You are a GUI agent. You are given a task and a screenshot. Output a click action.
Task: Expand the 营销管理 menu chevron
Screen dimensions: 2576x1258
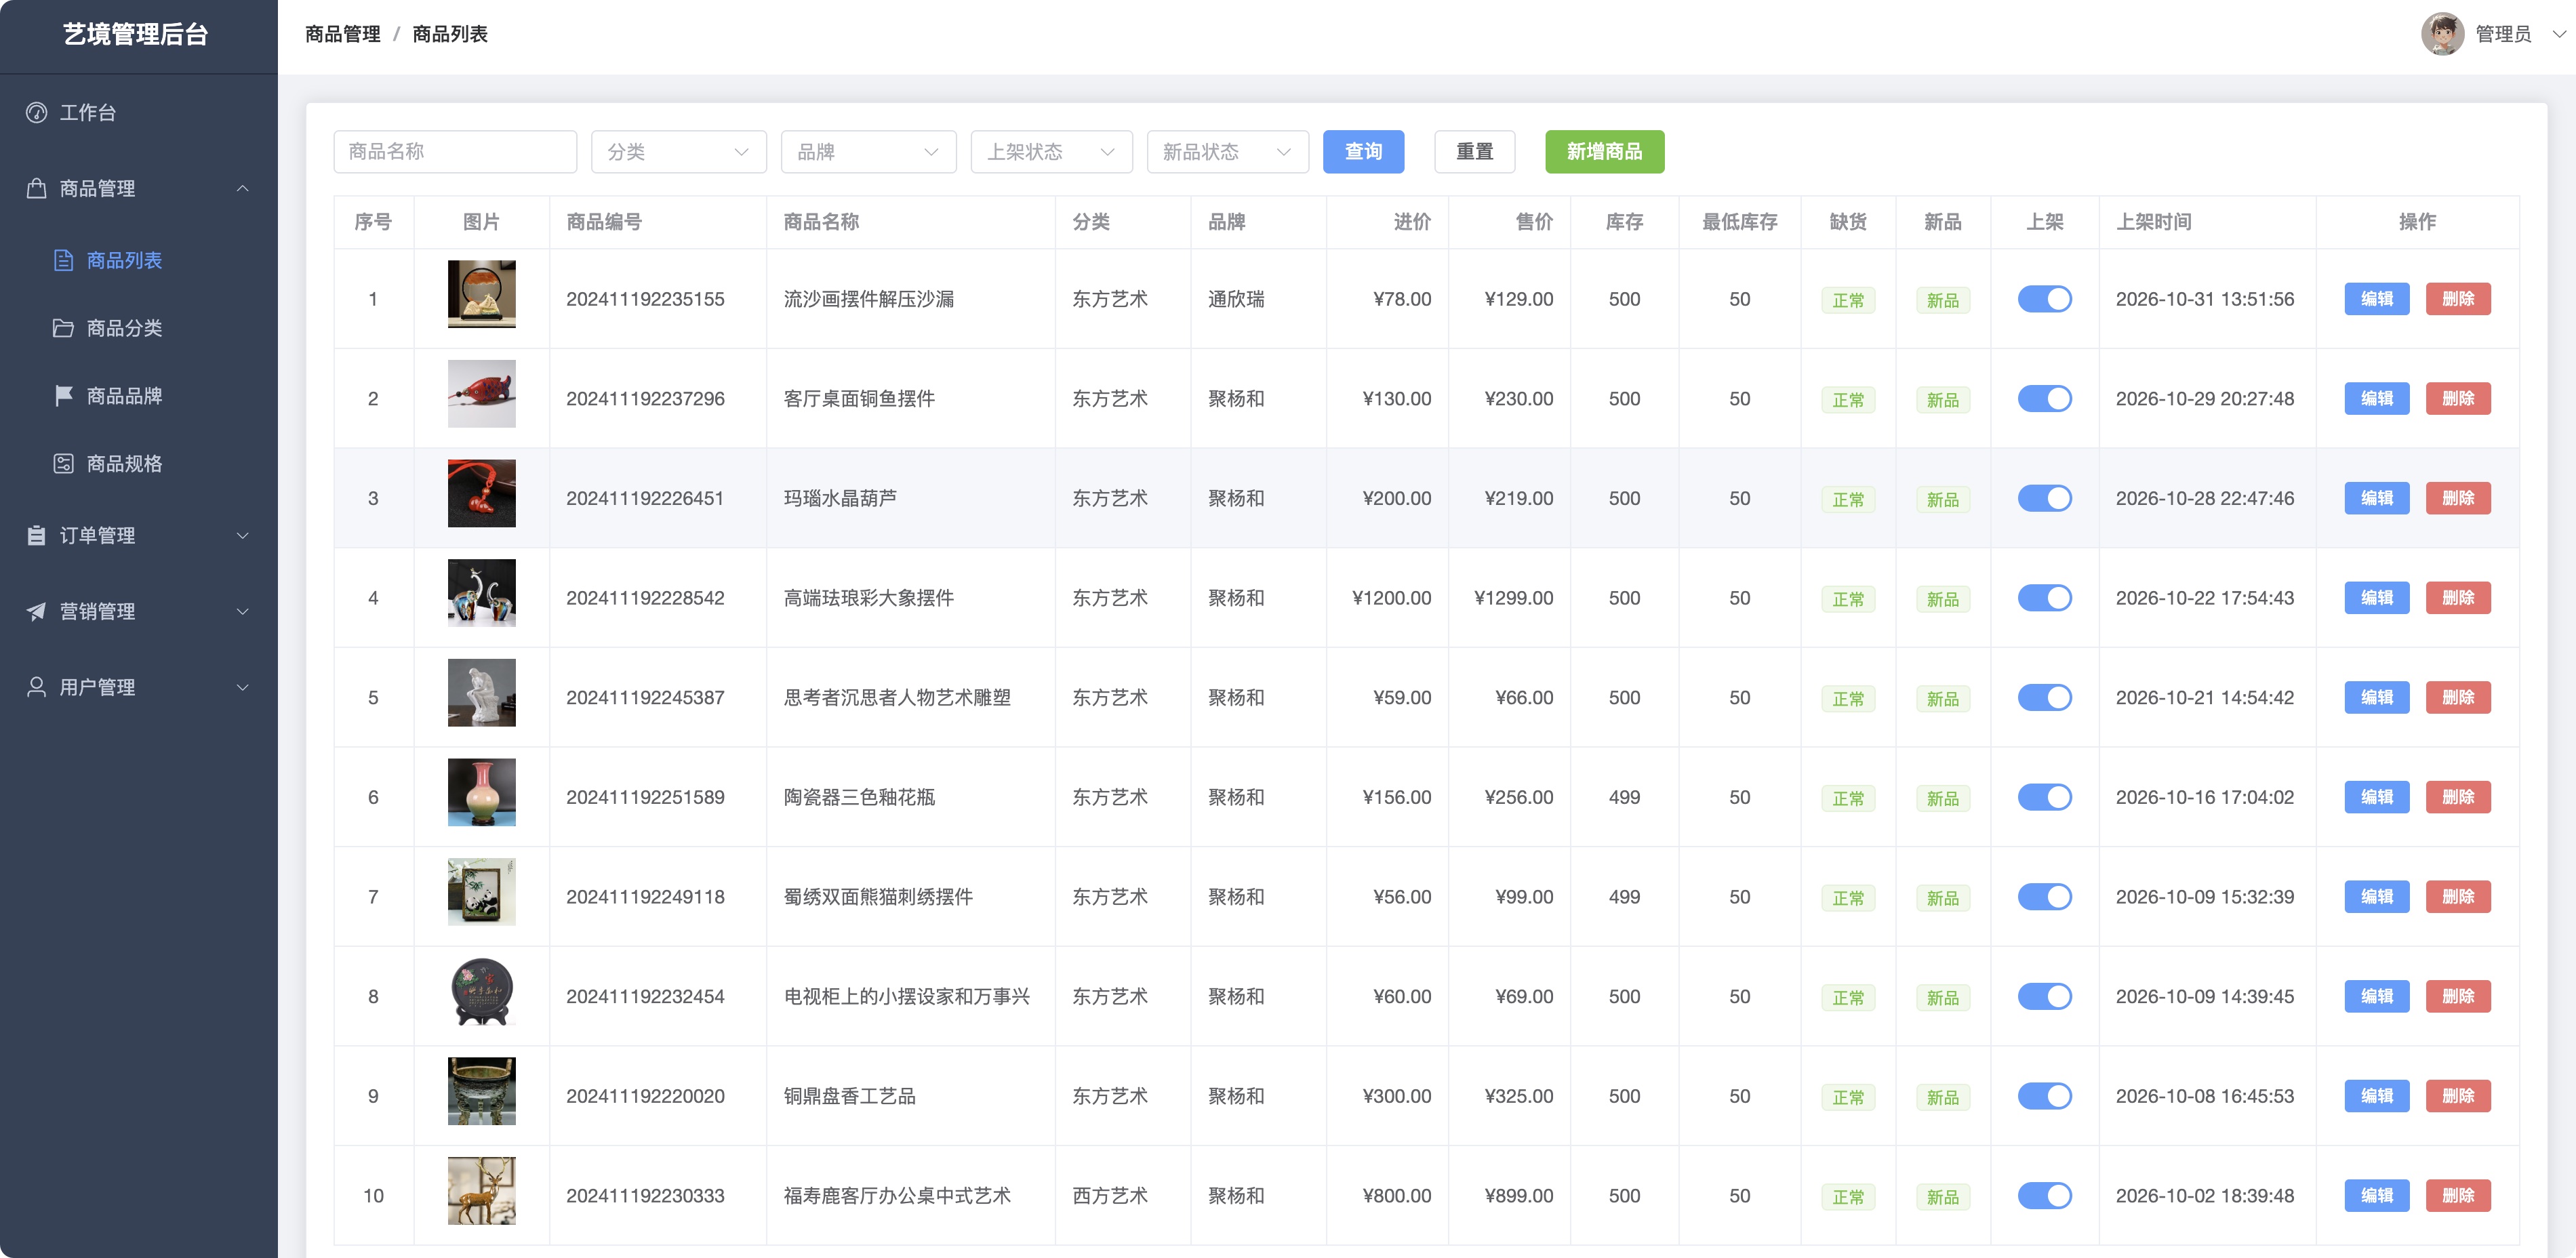(242, 612)
